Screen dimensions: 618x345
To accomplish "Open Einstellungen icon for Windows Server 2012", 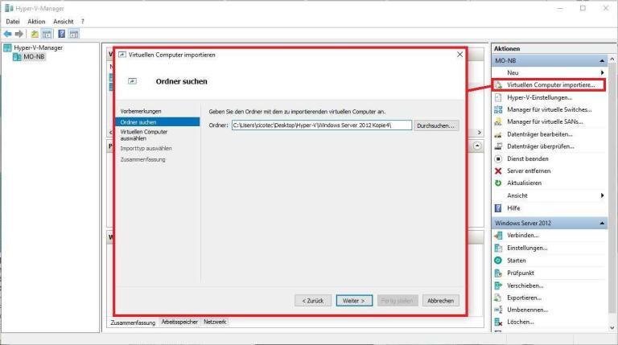I will (x=499, y=248).
